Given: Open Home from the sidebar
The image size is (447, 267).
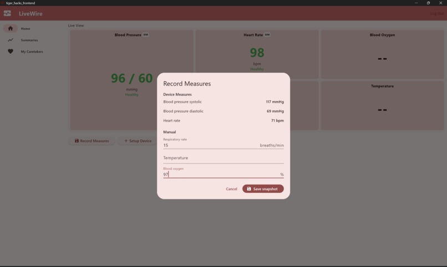Looking at the screenshot, I should [25, 29].
